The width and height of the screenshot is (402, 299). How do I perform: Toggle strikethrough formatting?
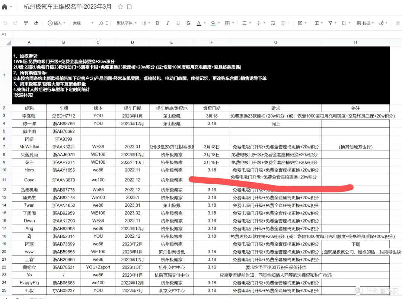pos(188,23)
